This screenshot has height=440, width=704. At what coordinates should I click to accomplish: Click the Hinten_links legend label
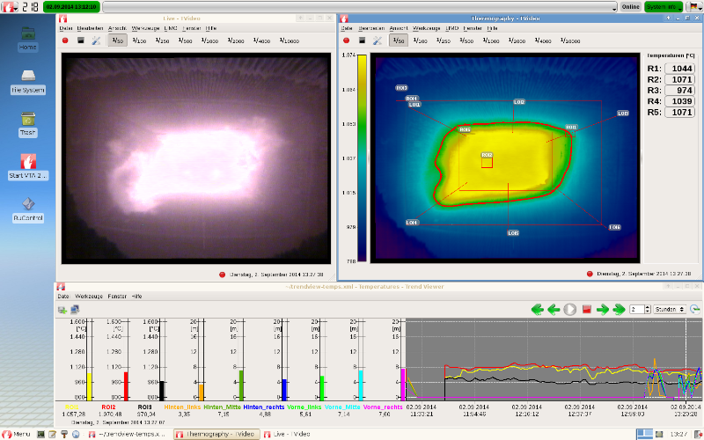tap(183, 407)
